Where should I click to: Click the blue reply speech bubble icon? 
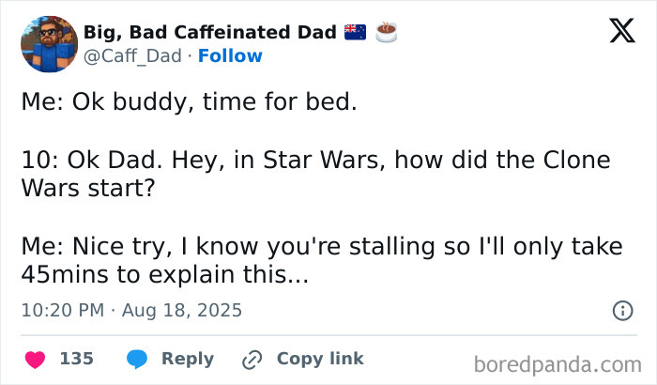(x=136, y=359)
